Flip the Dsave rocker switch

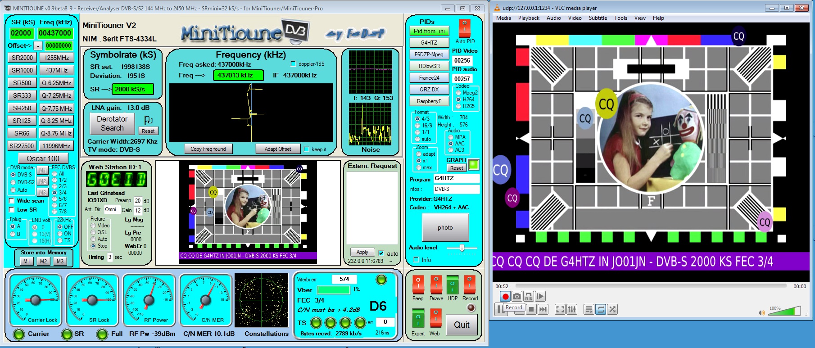point(436,285)
